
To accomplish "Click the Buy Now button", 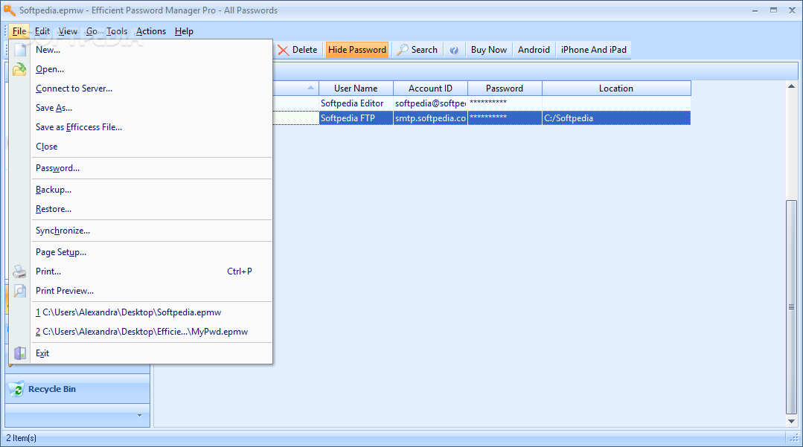I will [x=488, y=50].
